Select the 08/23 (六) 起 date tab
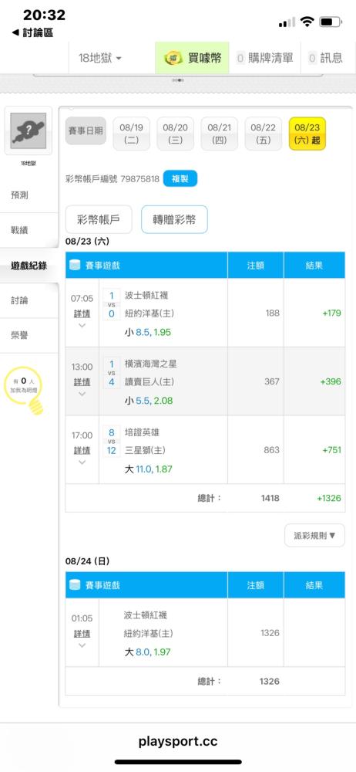 tap(307, 134)
